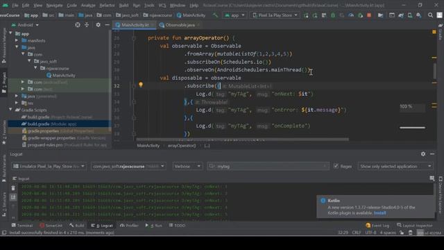Open com.javo_soft.rxjavacourse process dropdown
The width and height of the screenshot is (444, 250).
point(128,167)
